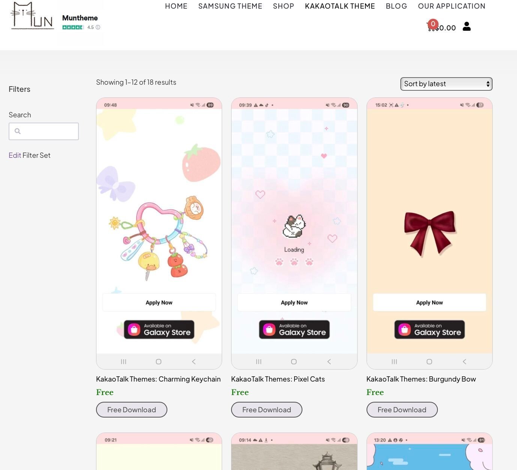
Task: Open the cream theme preview with 09:21 clock
Action: pos(159,451)
